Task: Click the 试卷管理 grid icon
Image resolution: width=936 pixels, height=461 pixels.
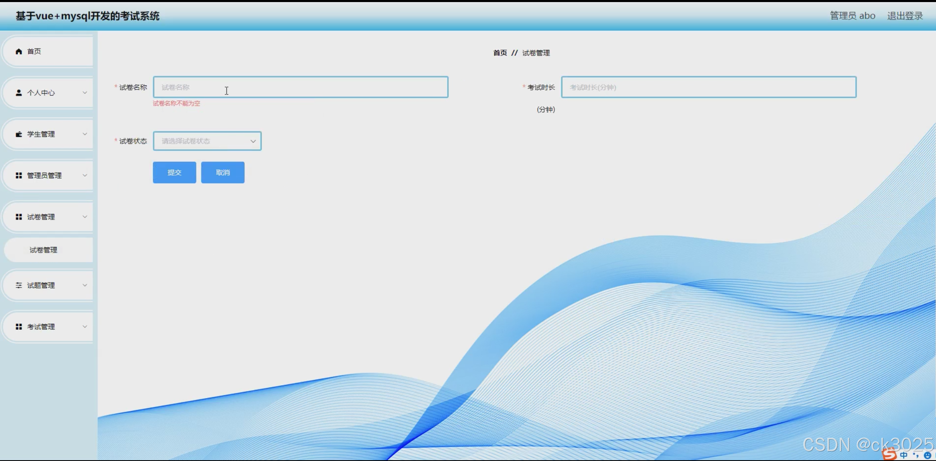Action: 19,217
